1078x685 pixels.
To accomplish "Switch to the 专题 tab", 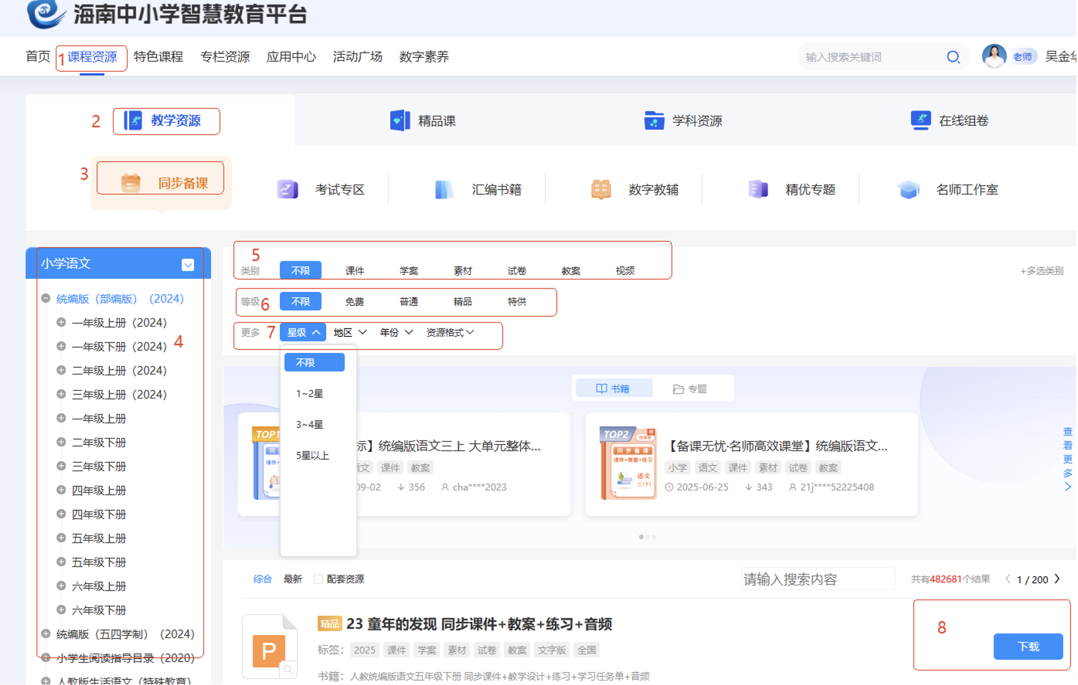I will pos(690,389).
